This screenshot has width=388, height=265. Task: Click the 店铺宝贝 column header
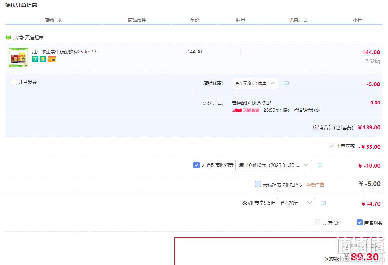tap(54, 20)
